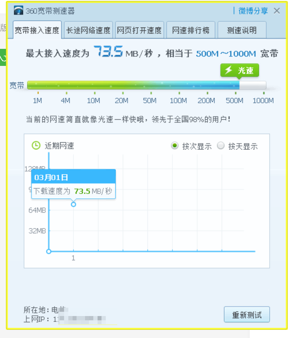Click the 32MB axis label

[37, 231]
